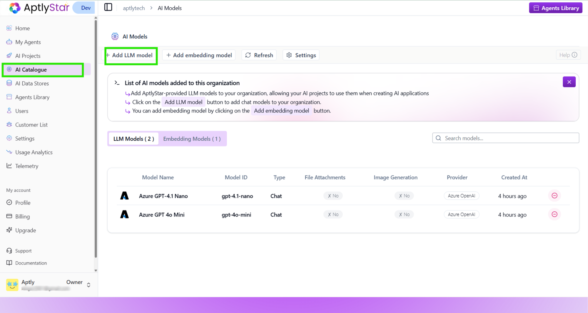Click Azure OpenAI provider for 4o Mini
The height and width of the screenshot is (313, 588).
tap(462, 215)
